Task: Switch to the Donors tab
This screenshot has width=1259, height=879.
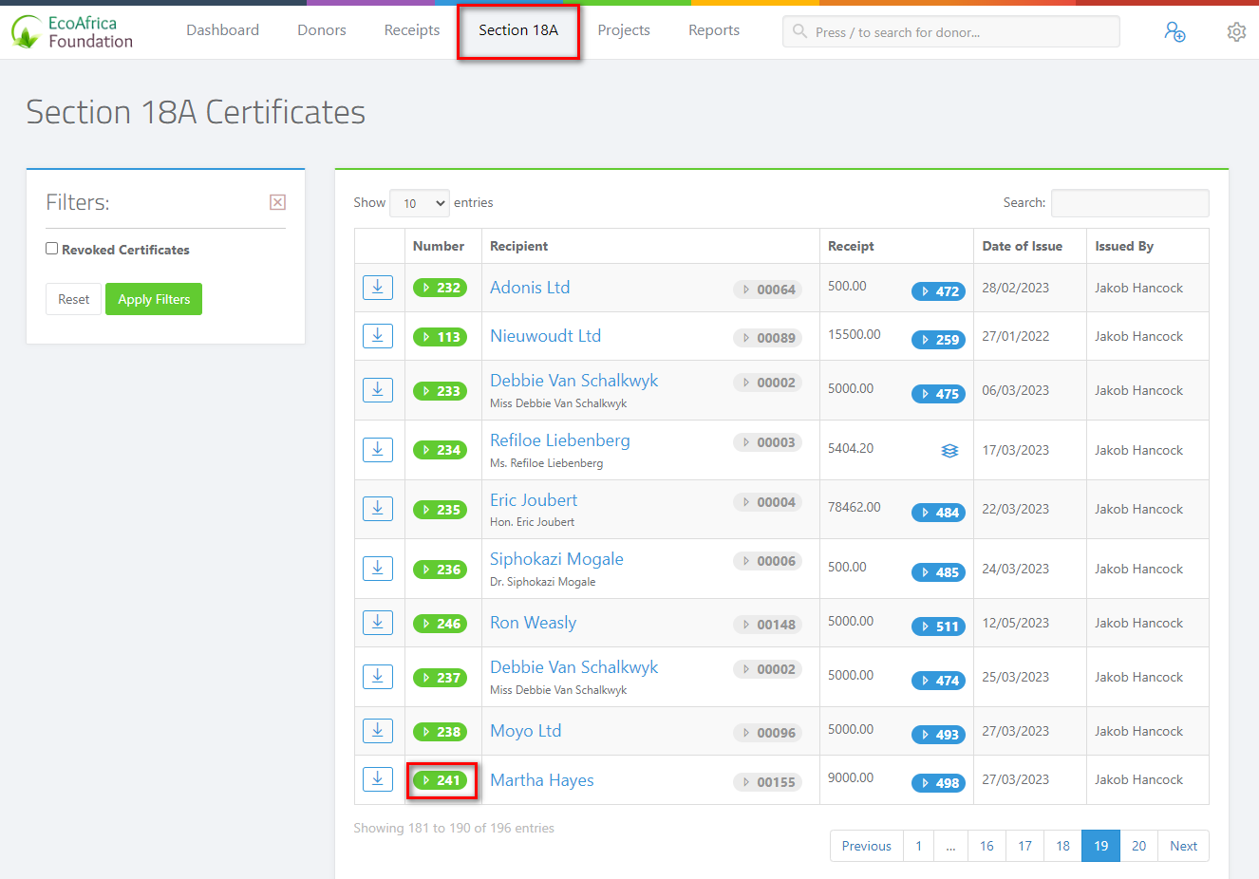Action: (321, 29)
